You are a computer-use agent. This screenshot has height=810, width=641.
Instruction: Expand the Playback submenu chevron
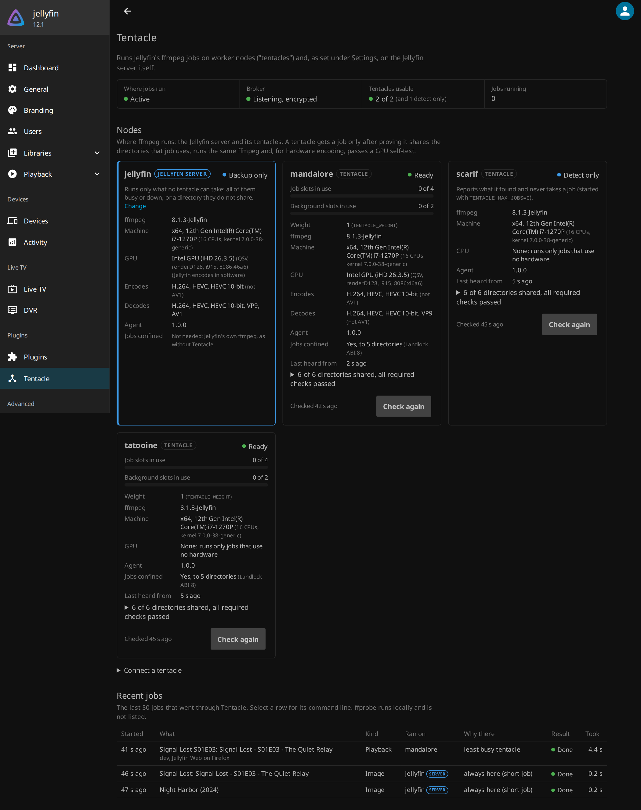[97, 174]
